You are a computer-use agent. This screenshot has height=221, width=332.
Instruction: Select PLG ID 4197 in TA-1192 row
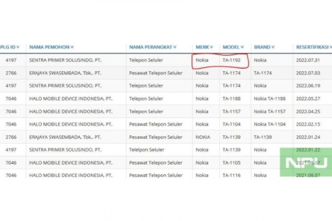coord(11,60)
